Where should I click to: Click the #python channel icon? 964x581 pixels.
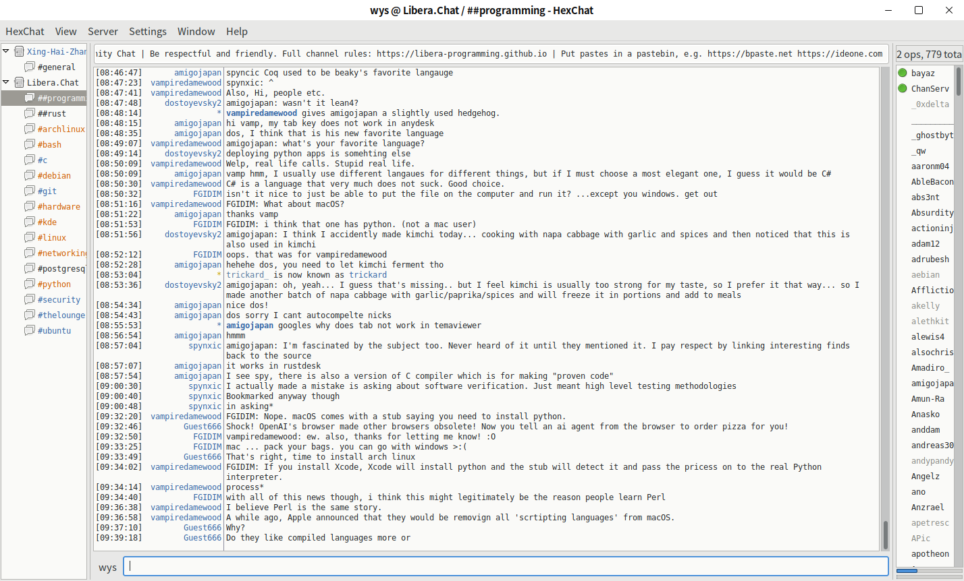point(30,284)
